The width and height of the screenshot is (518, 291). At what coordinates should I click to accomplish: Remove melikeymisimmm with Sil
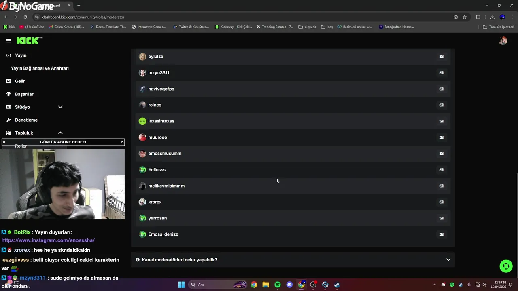click(x=442, y=186)
